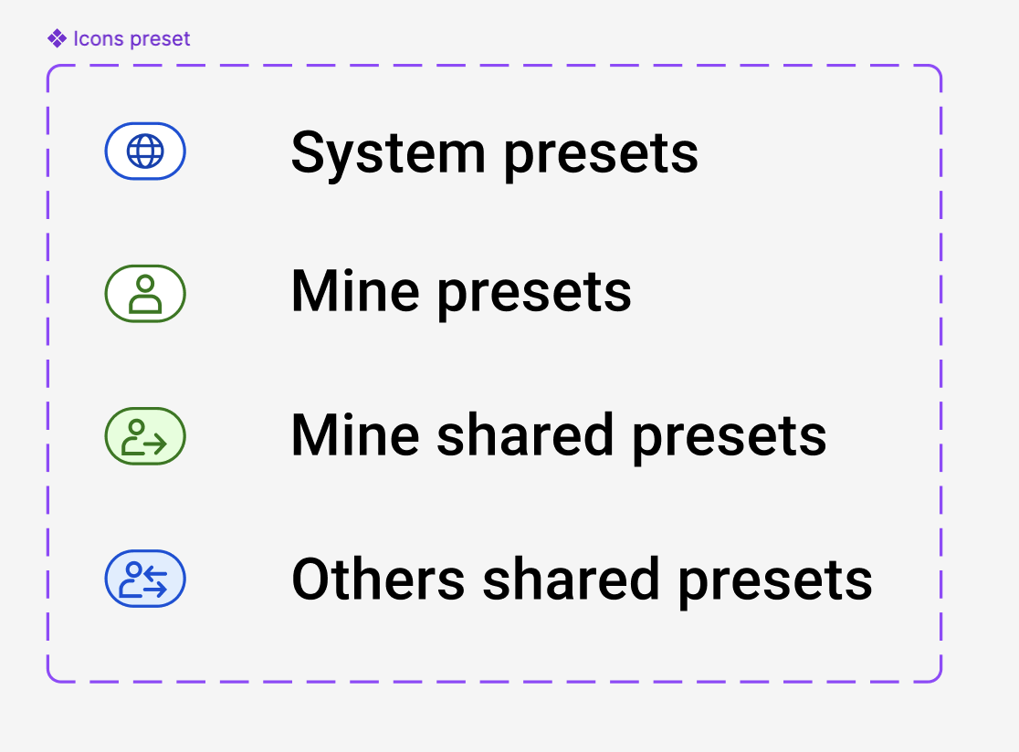This screenshot has height=752, width=1019.
Task: Click the word "shared" in Mine shared presets
Action: [x=525, y=435]
